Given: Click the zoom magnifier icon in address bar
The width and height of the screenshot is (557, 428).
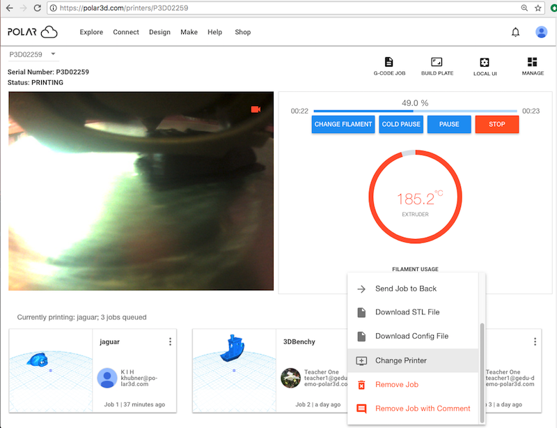Looking at the screenshot, I should coord(524,8).
